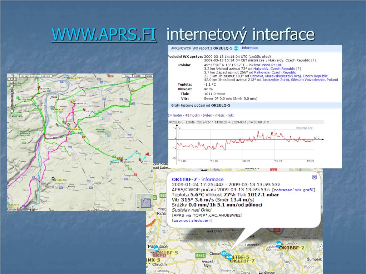Image resolution: width=366 pixels, height=274 pixels.
Task: Click the WX icon beside OK2ULQ-5 in report header
Action: click(x=236, y=49)
